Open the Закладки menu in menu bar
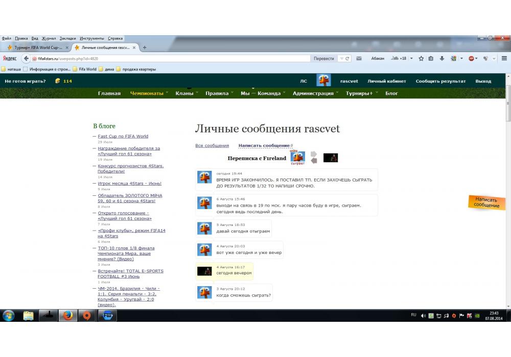511x357 pixels. [67, 38]
